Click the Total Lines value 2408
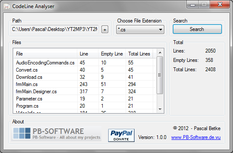The image size is (233, 153). pyautogui.click(x=211, y=70)
